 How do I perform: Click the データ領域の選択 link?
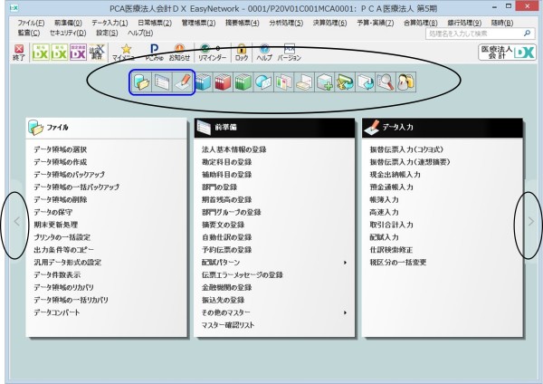(x=61, y=149)
